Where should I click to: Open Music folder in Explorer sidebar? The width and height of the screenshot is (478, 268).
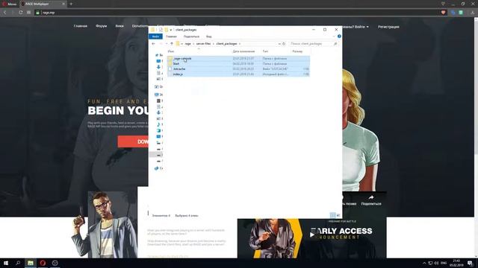pos(159,124)
